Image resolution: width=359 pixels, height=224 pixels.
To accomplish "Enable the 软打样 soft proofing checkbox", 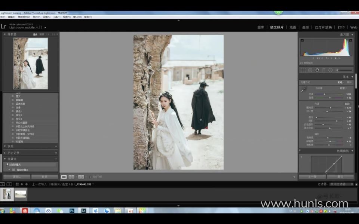I will click(90, 177).
